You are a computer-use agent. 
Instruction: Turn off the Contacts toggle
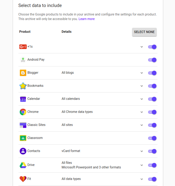(x=152, y=151)
